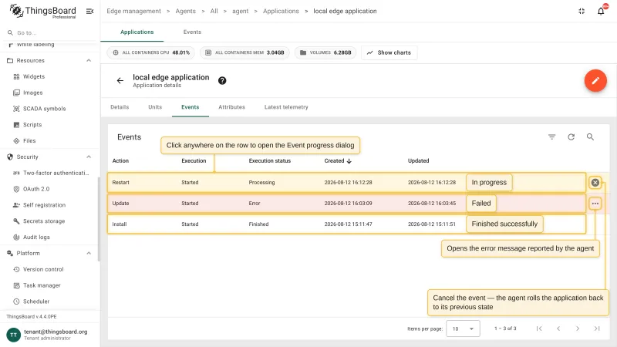Collapse the Security section
Screen dimensions: 617x347
tap(89, 157)
